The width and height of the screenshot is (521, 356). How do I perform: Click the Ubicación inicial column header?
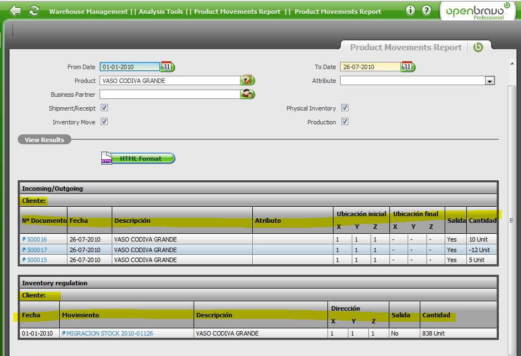[361, 214]
